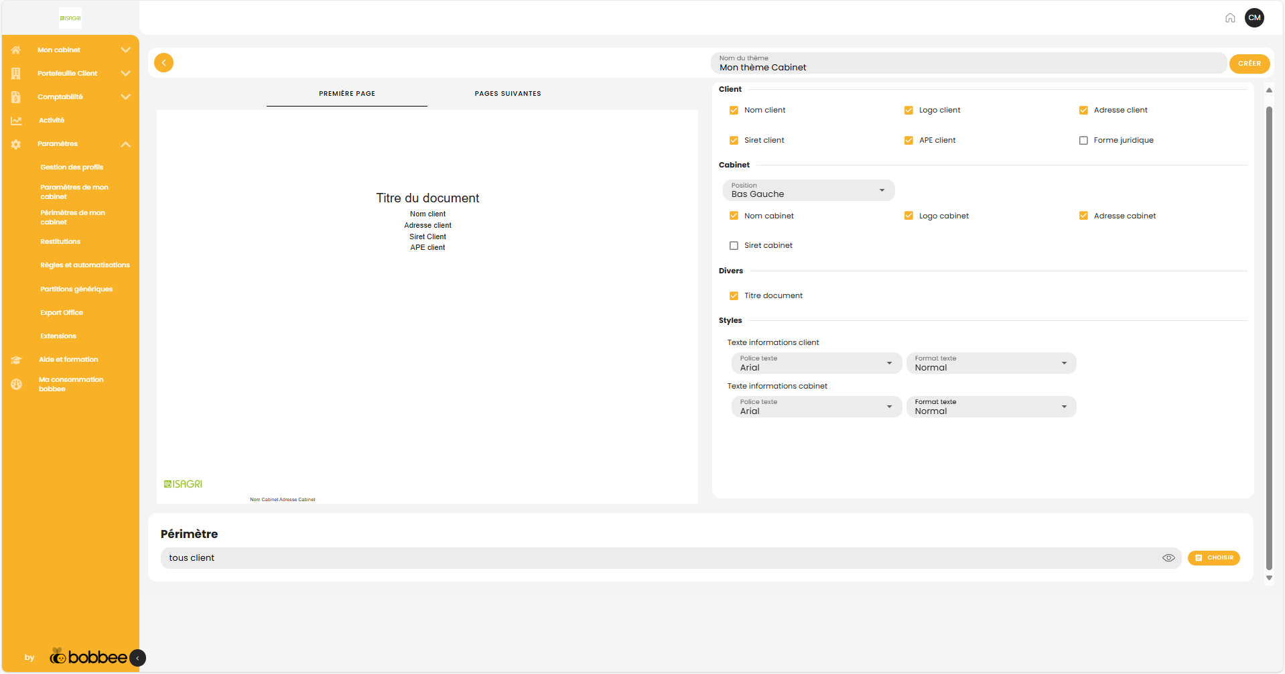Click the Nom Cabinet Adresse Cabinet footer text
This screenshot has width=1285, height=674.
pyautogui.click(x=283, y=500)
